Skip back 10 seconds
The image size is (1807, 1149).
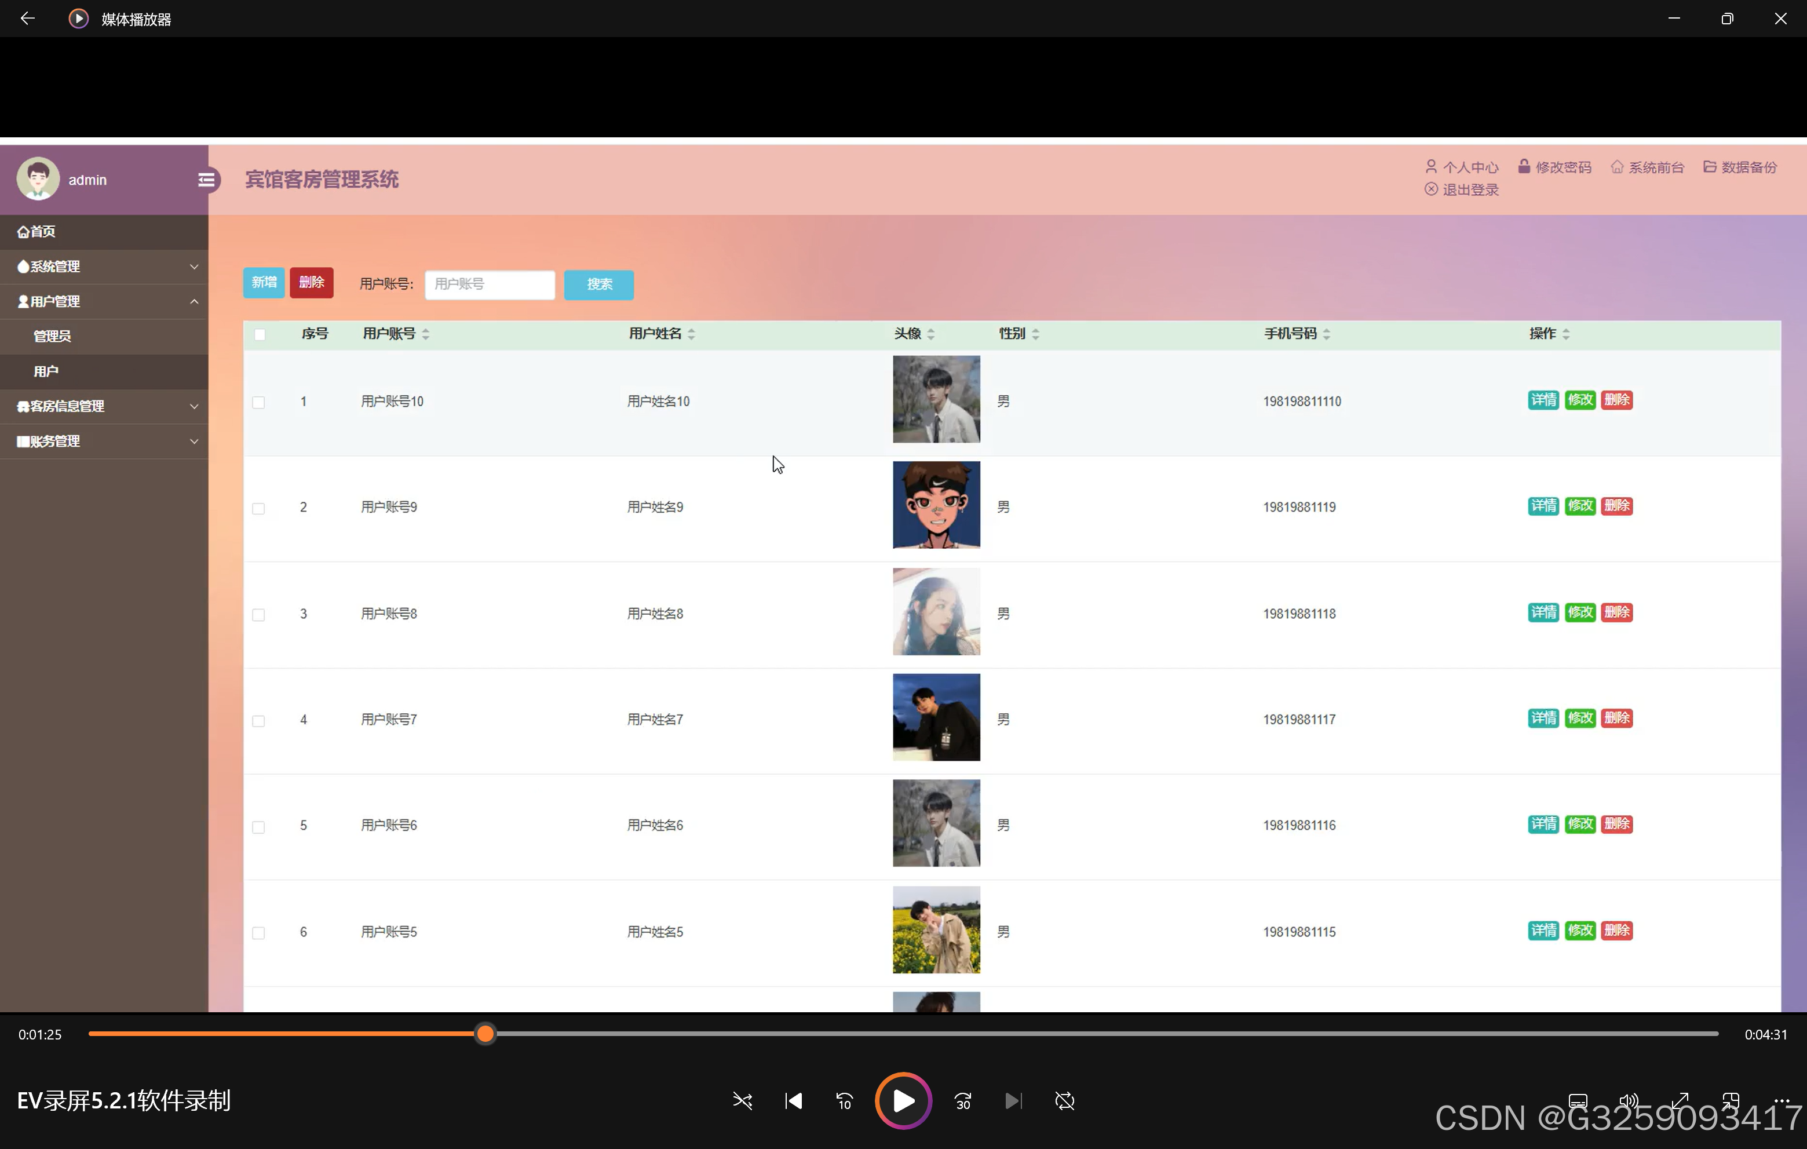[844, 1101]
